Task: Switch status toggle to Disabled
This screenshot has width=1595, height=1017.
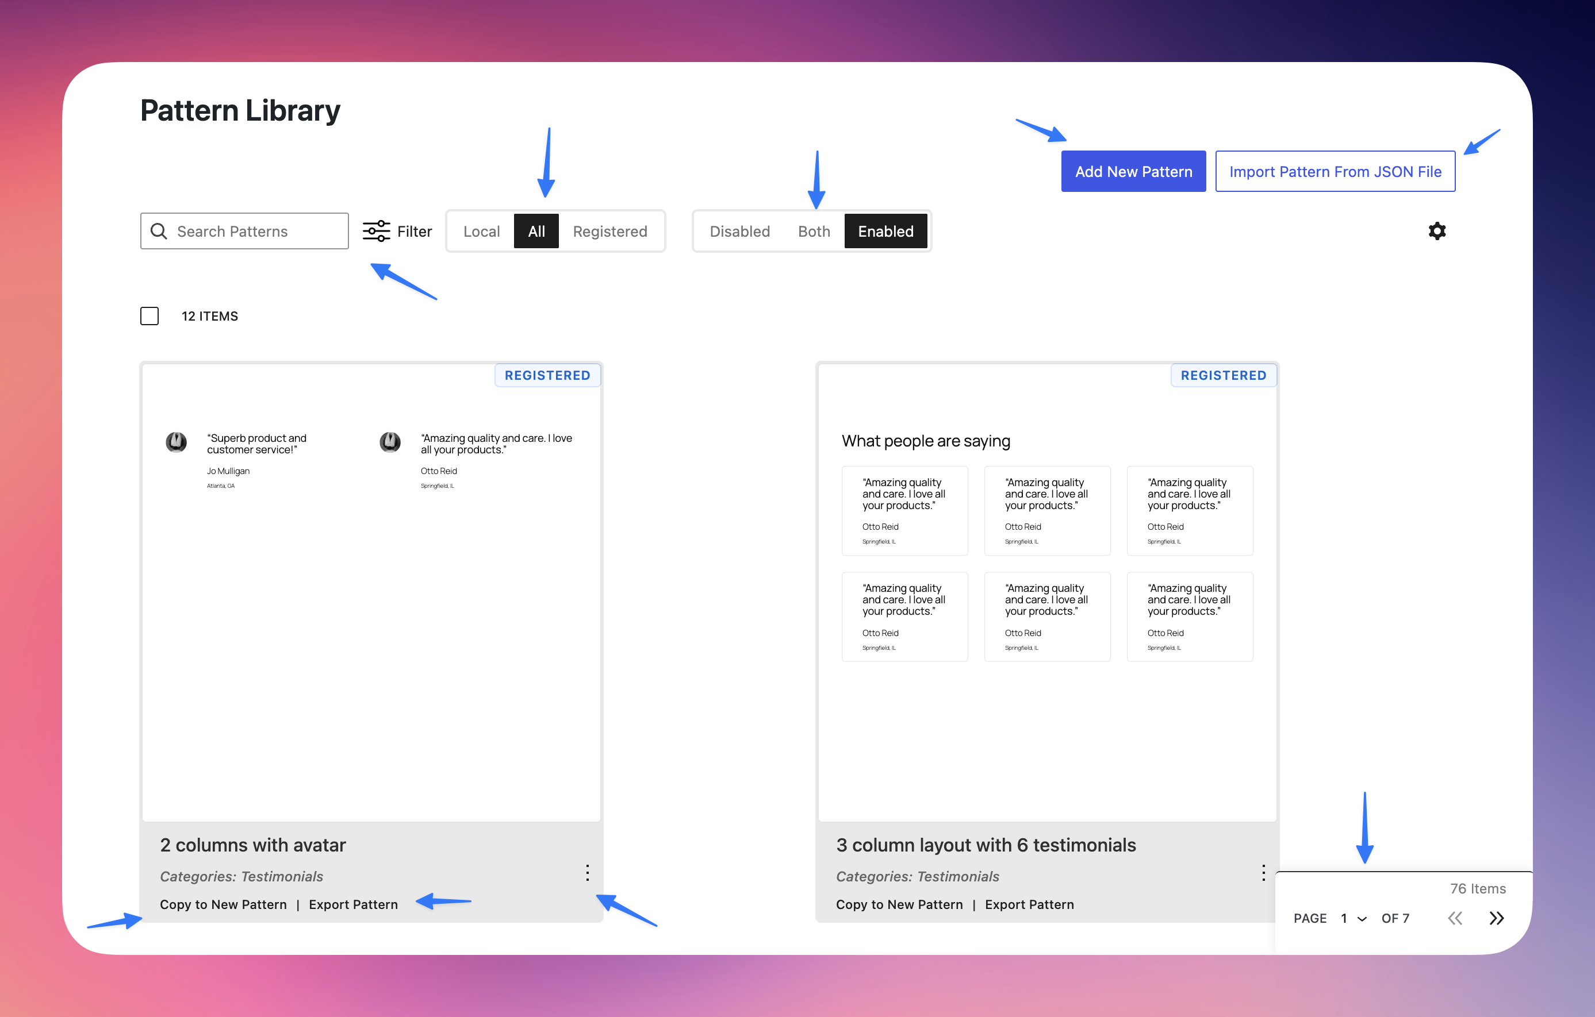Action: pos(739,231)
